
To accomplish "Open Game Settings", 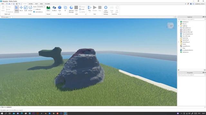I will click(x=106, y=9).
